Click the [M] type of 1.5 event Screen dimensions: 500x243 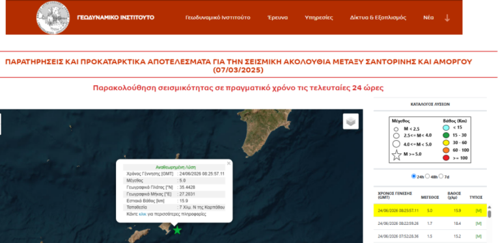click(479, 237)
